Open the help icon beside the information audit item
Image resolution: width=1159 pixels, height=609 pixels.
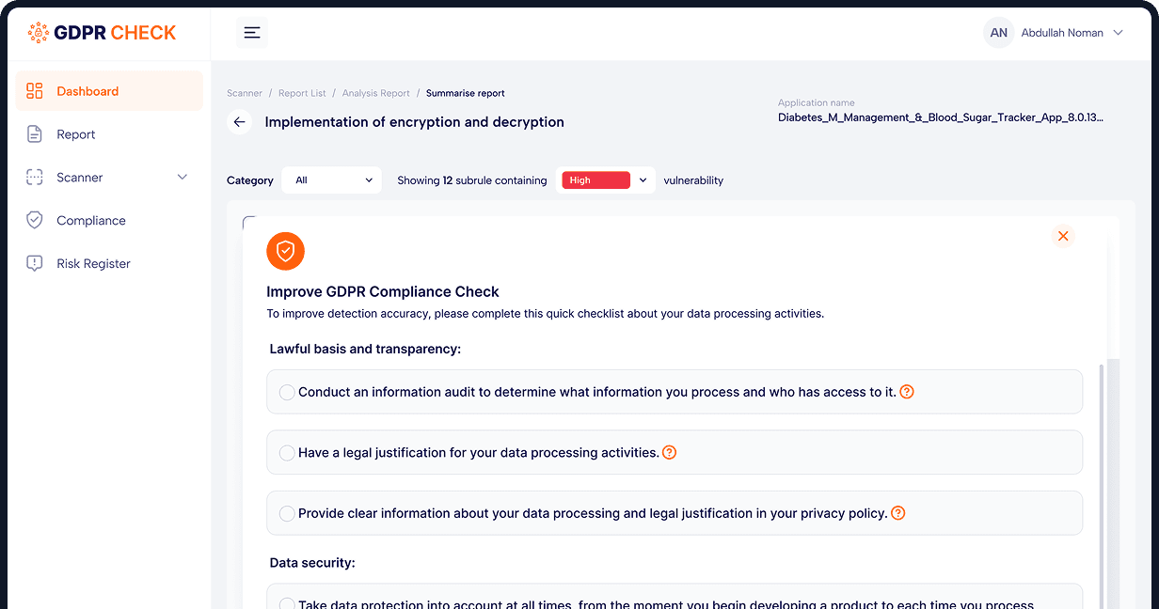pos(906,391)
